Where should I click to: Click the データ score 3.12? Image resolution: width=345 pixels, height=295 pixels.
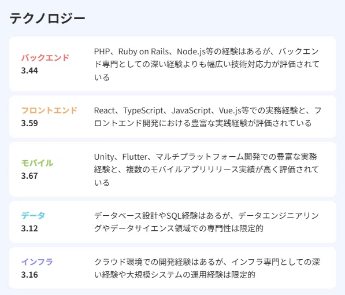click(x=29, y=228)
